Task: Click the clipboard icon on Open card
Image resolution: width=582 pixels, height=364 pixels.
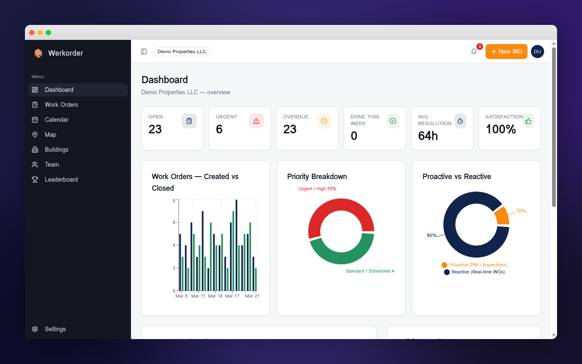Action: coord(189,121)
